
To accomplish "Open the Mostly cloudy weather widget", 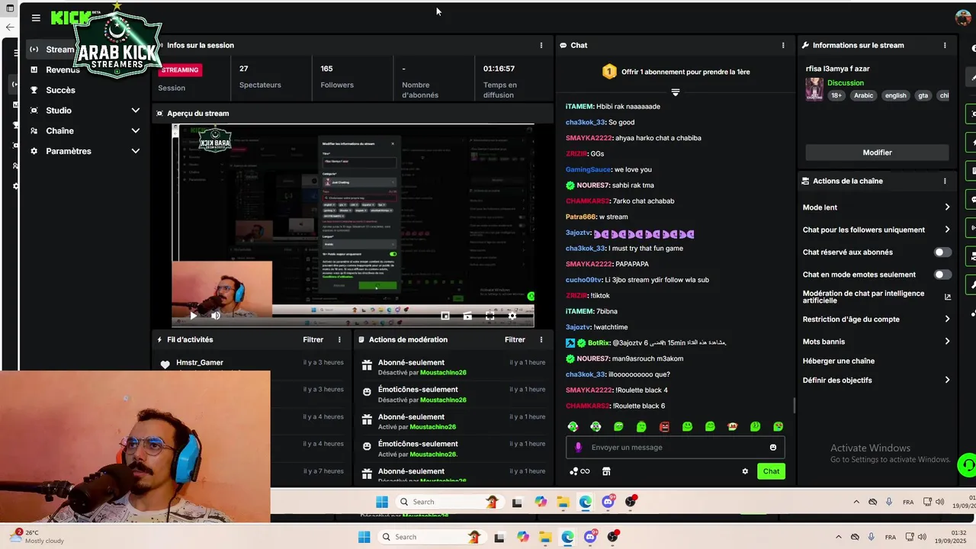I will pyautogui.click(x=37, y=537).
